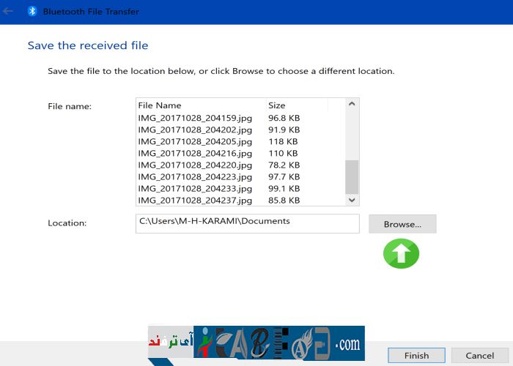Click the green upward arrow icon
513x366 pixels.
(x=401, y=253)
